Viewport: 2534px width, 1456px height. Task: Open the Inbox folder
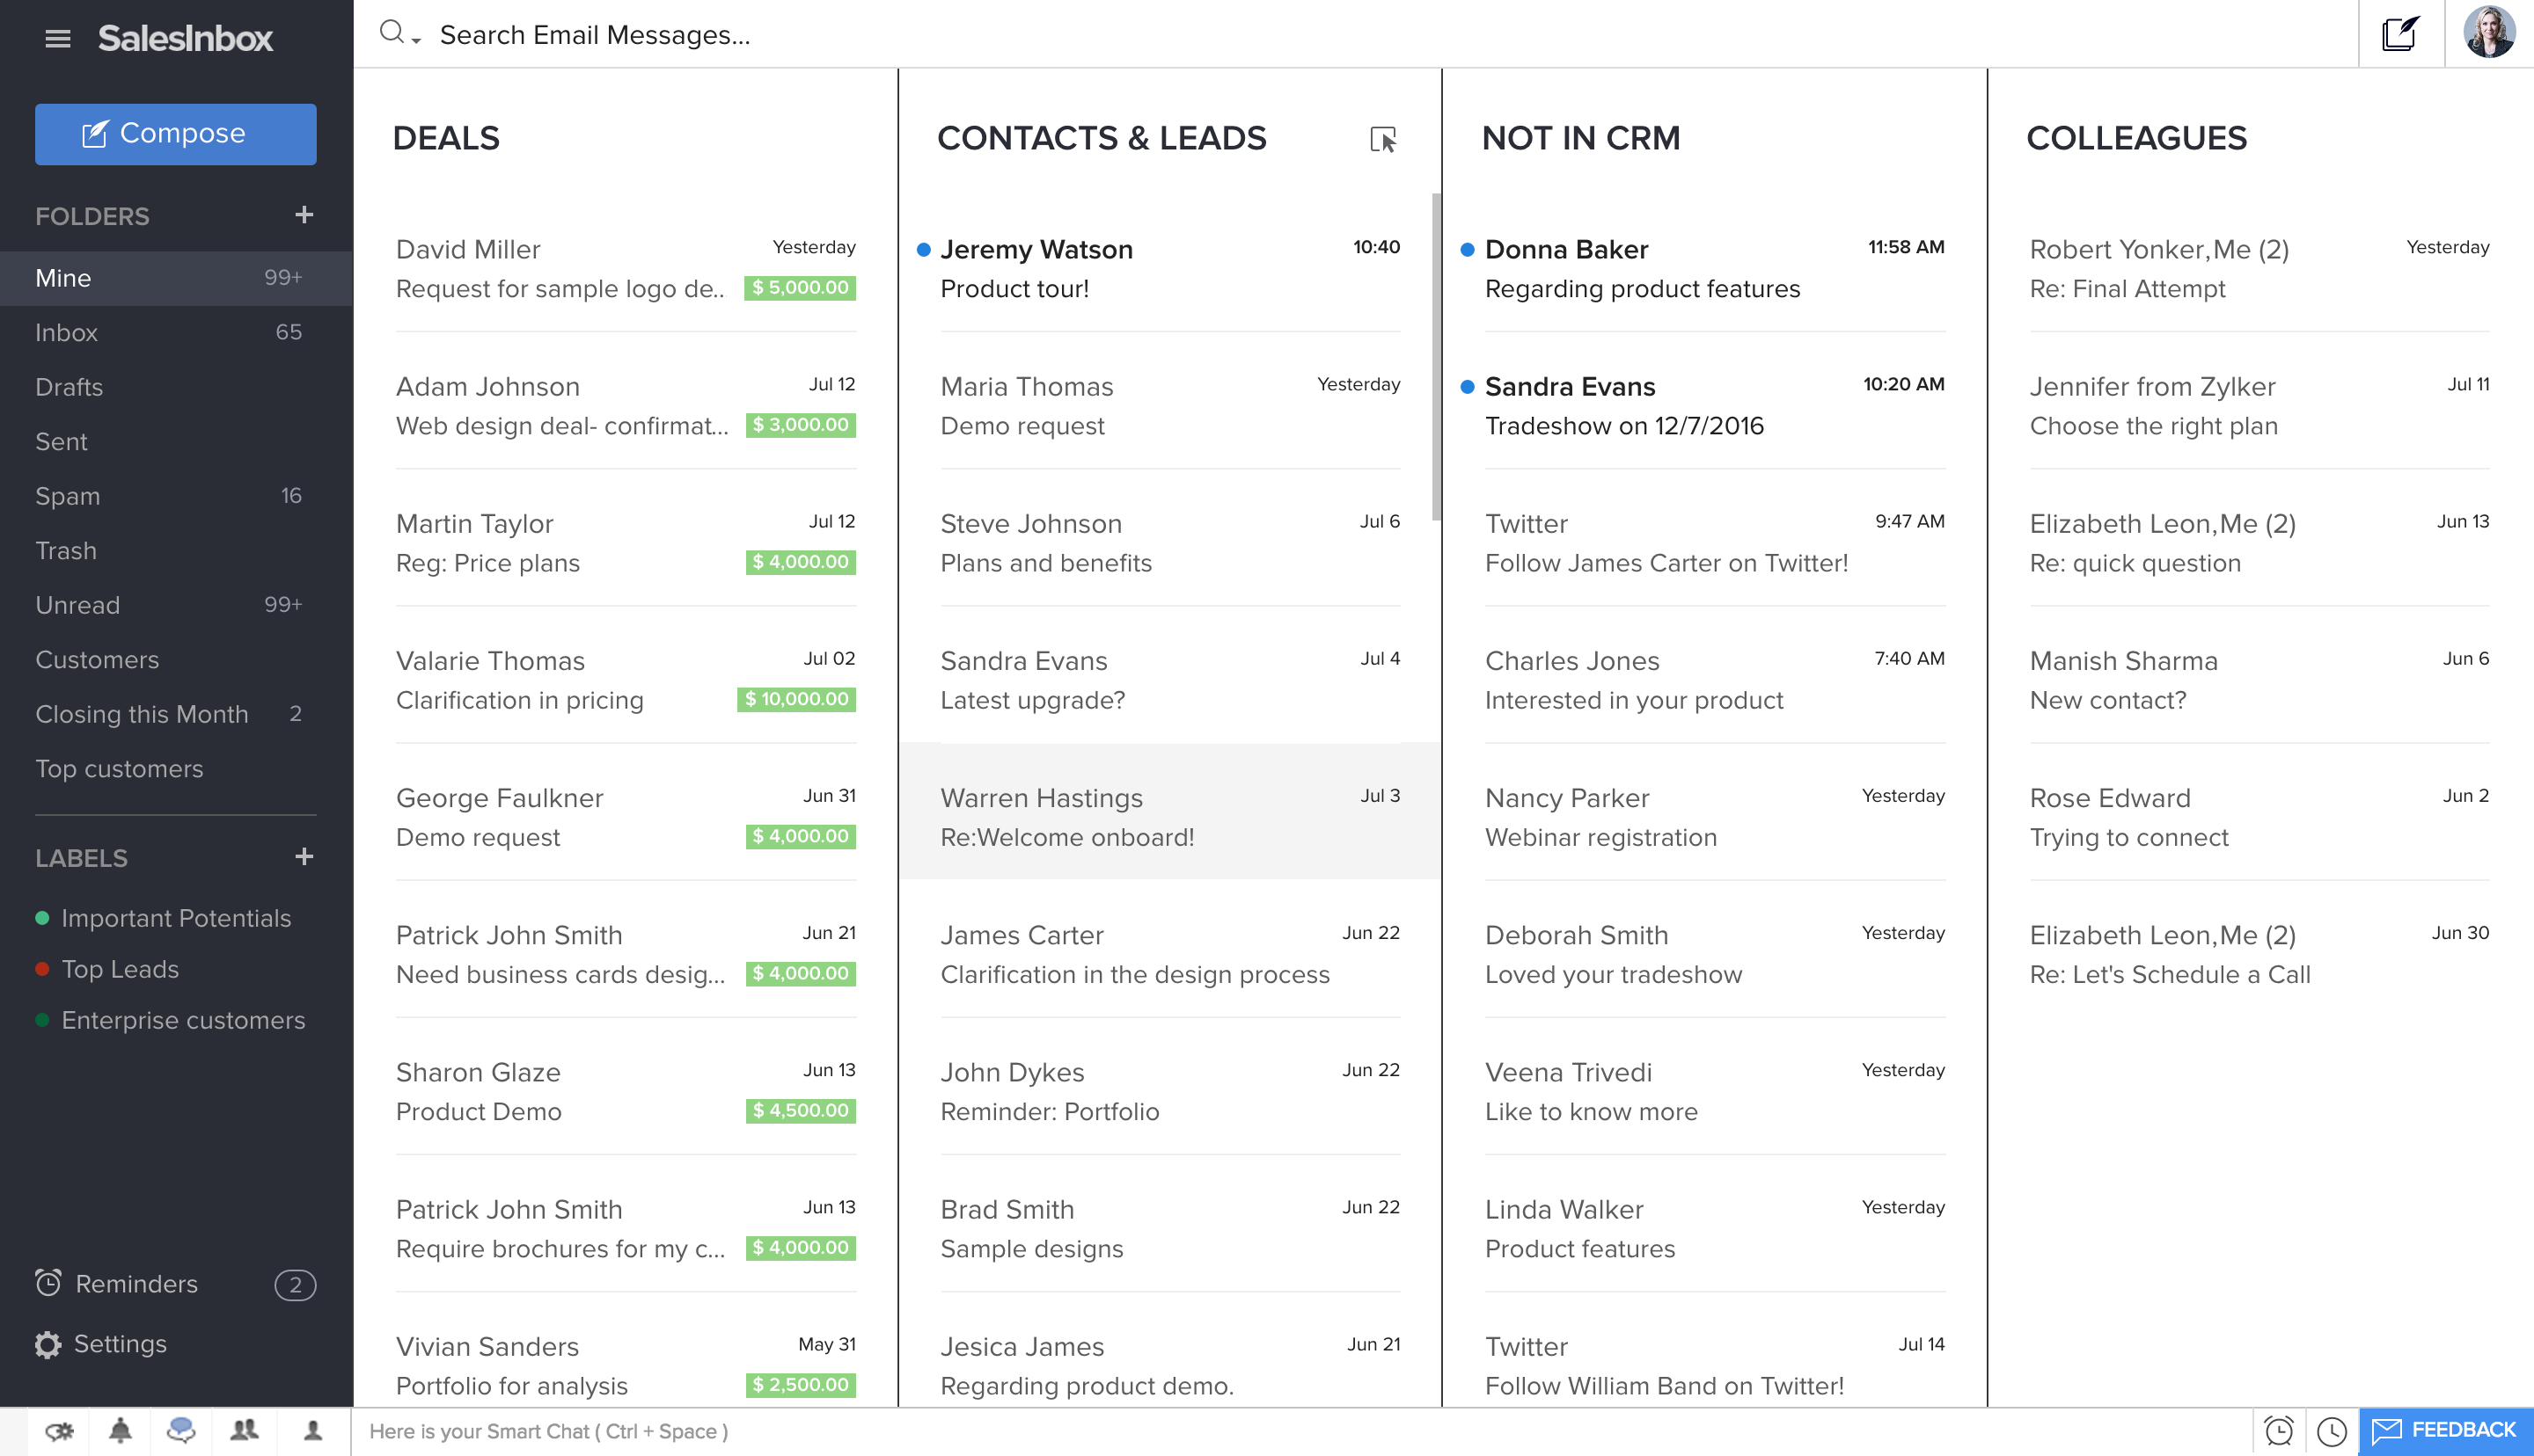tap(66, 332)
